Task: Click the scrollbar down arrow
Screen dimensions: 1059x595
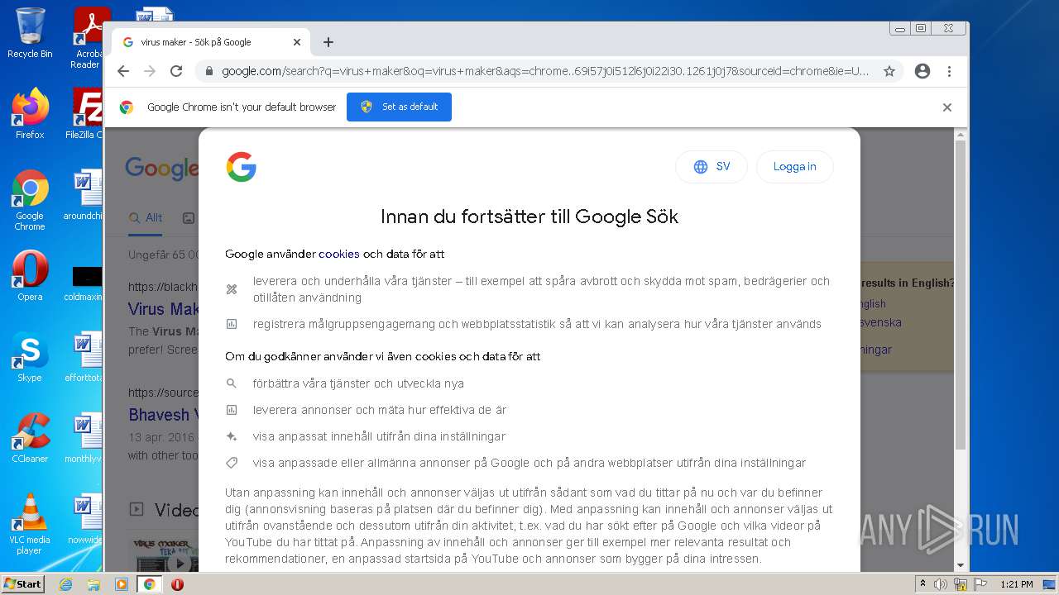Action: coord(960,566)
